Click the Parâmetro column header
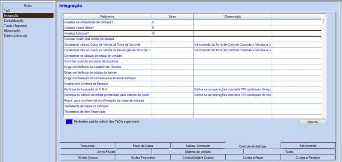342x162 pixels. 107,17
